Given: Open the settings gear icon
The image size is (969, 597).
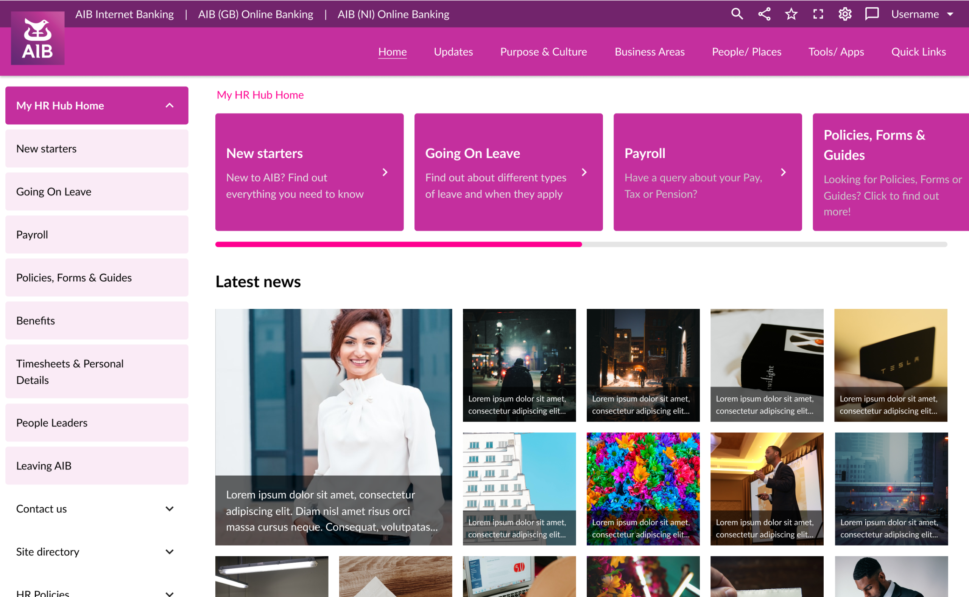Looking at the screenshot, I should pyautogui.click(x=845, y=14).
